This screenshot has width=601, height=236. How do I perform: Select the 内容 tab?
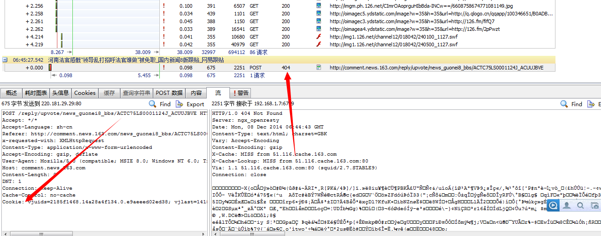pyautogui.click(x=196, y=93)
